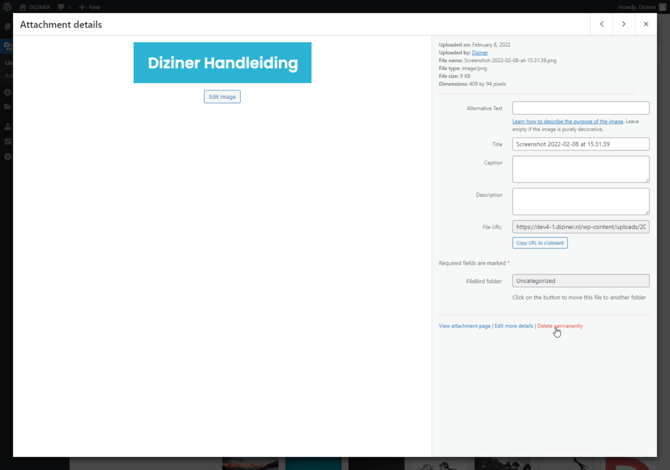This screenshot has width=670, height=470.
Task: Open the Learn how to describe image link
Action: coord(567,122)
